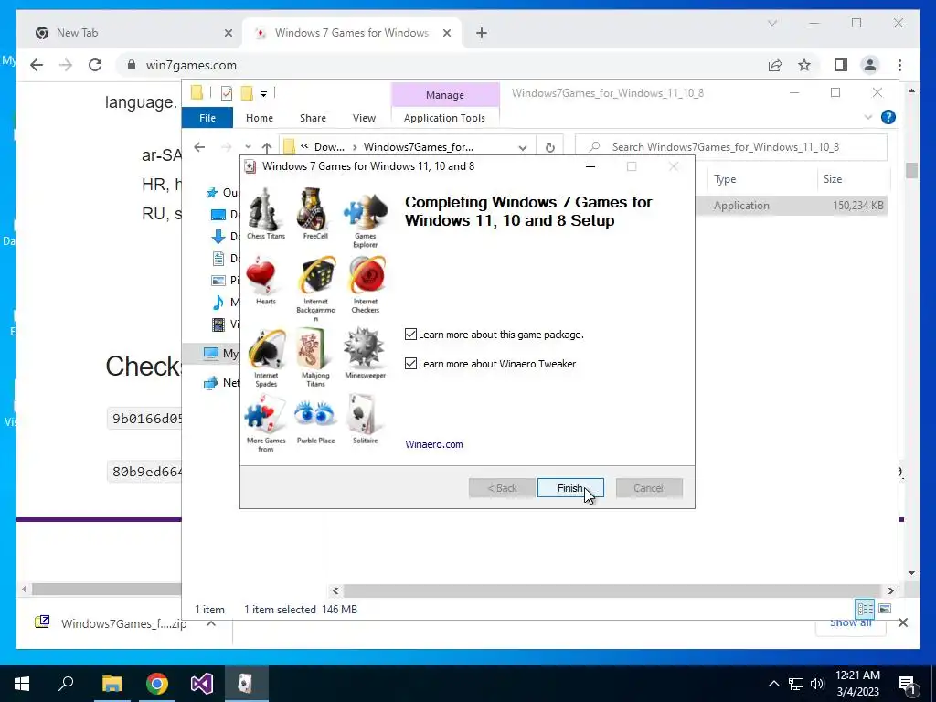The height and width of the screenshot is (702, 936).
Task: Expand the Explorer address bar history dropdown
Action: coord(523,147)
